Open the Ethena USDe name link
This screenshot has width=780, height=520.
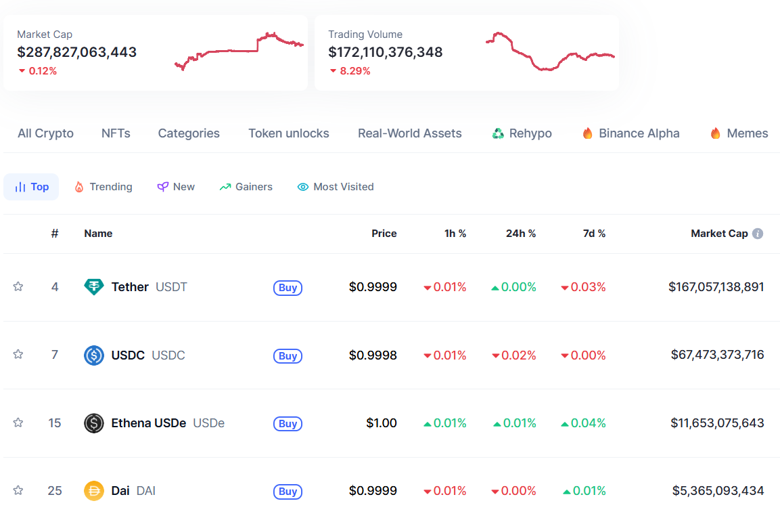click(168, 423)
